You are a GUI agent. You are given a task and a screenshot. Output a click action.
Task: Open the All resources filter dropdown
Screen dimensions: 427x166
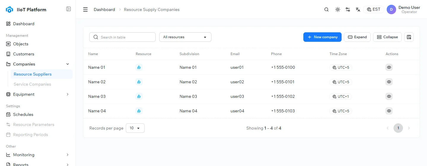pyautogui.click(x=185, y=37)
